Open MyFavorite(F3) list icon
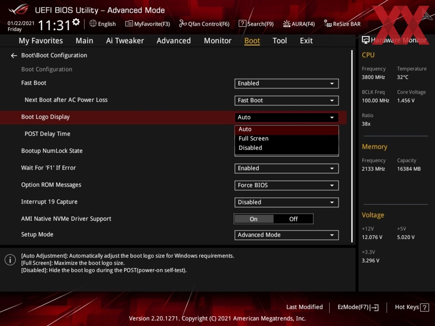Screen dimensions: 435x326 click(x=129, y=24)
